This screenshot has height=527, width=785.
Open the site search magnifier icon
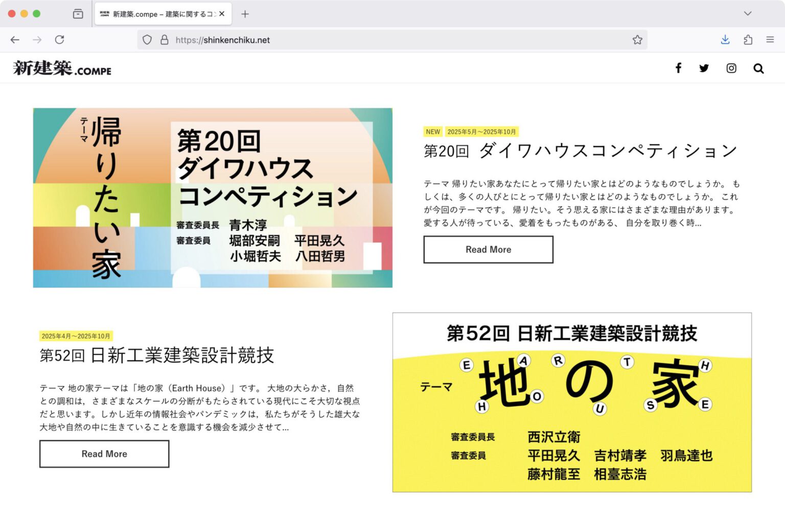click(758, 68)
